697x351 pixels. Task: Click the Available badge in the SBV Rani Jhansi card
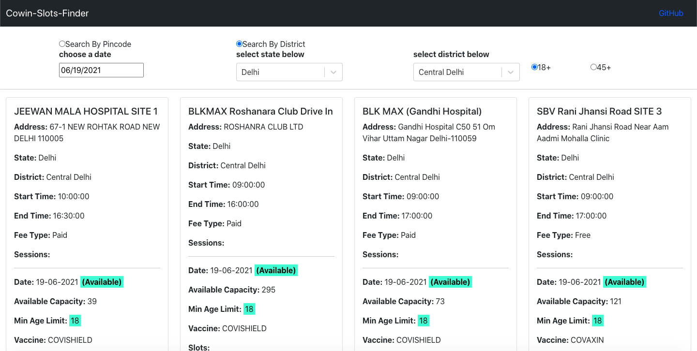pos(624,282)
